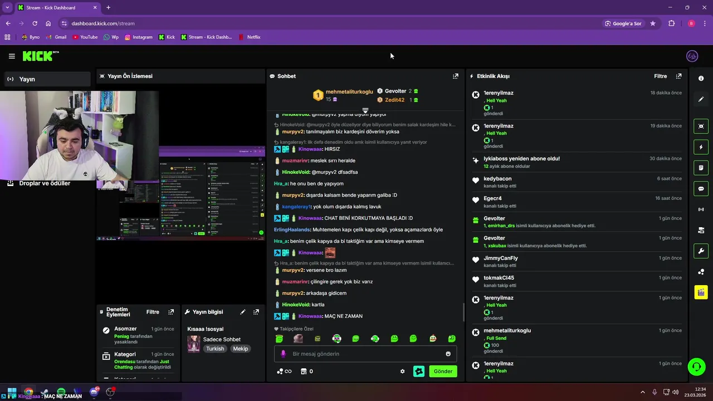Screen dimensions: 713x401
Task: Open Spotify from the taskbar
Action: pos(61,392)
